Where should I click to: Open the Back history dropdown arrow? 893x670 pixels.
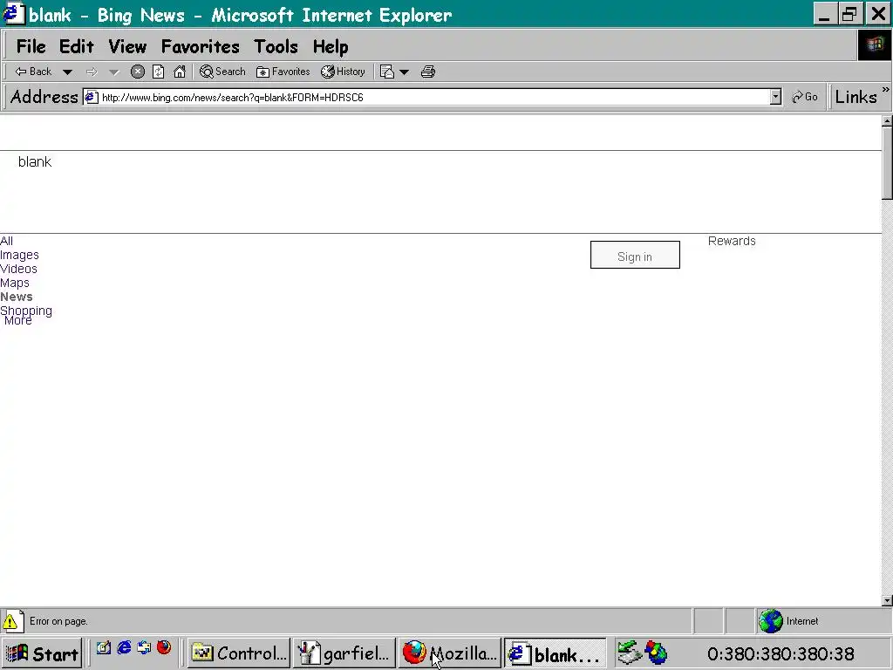pos(67,72)
